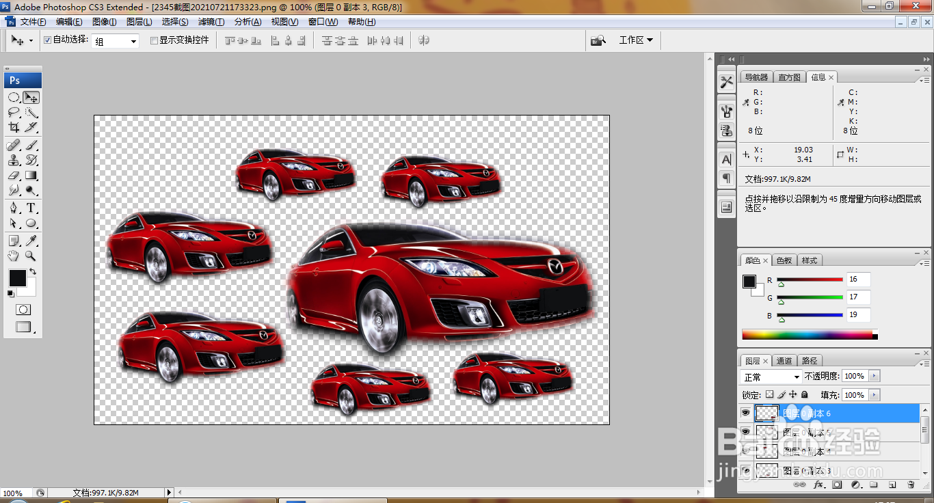
Task: Toggle lock layer position
Action: click(793, 395)
